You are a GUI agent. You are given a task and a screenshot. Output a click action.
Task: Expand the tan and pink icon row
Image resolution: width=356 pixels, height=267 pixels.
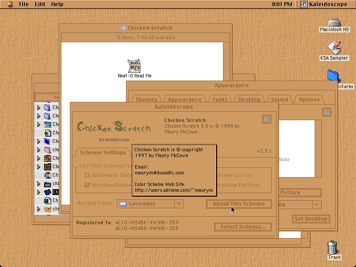39,209
